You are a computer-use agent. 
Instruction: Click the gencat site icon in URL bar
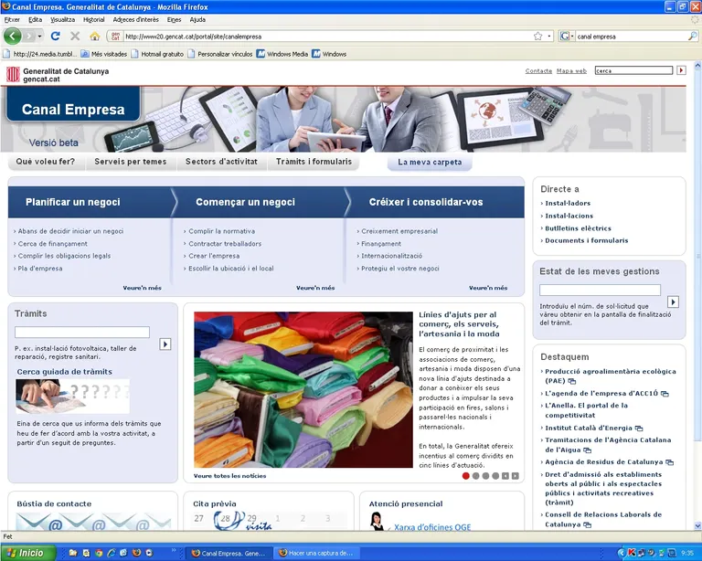115,37
